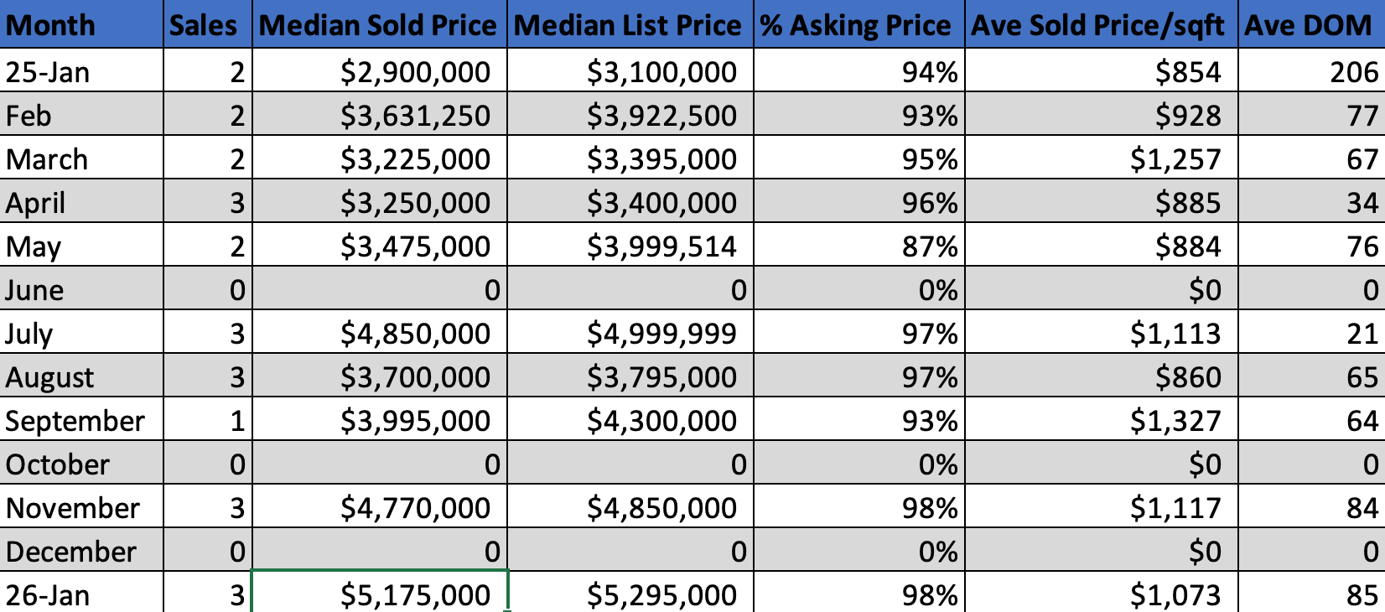
Task: Click the June month cell
Action: 81,290
